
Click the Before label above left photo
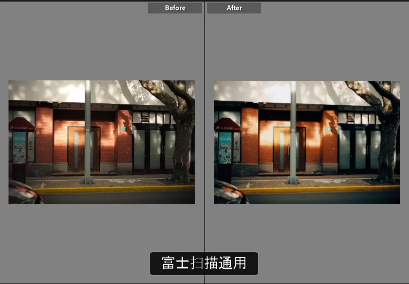click(x=175, y=8)
